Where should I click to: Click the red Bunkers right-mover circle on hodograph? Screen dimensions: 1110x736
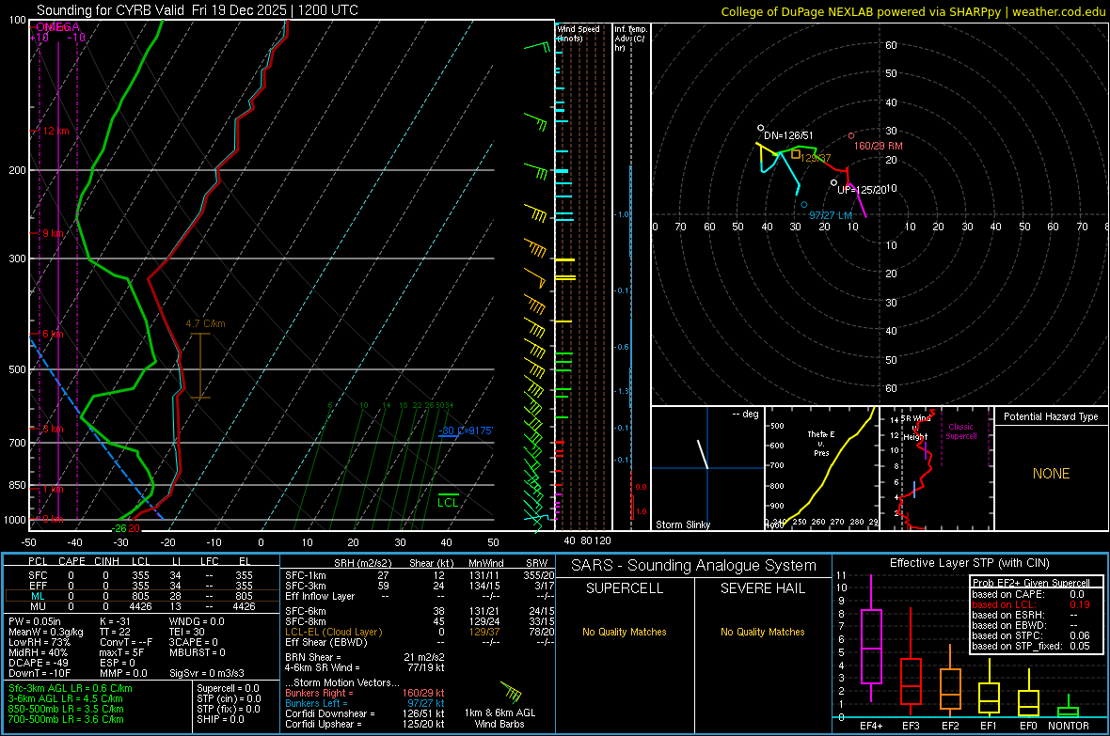(x=851, y=136)
